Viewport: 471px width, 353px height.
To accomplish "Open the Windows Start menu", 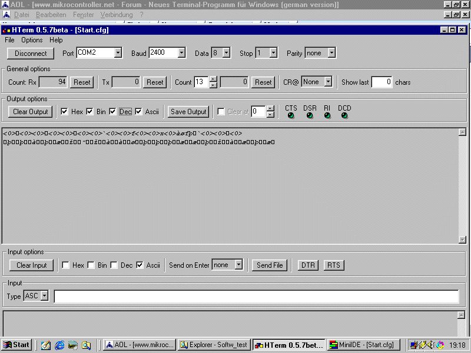I will click(16, 345).
